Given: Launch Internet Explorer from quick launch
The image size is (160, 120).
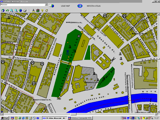Looking at the screenshot, I should 23,118.
